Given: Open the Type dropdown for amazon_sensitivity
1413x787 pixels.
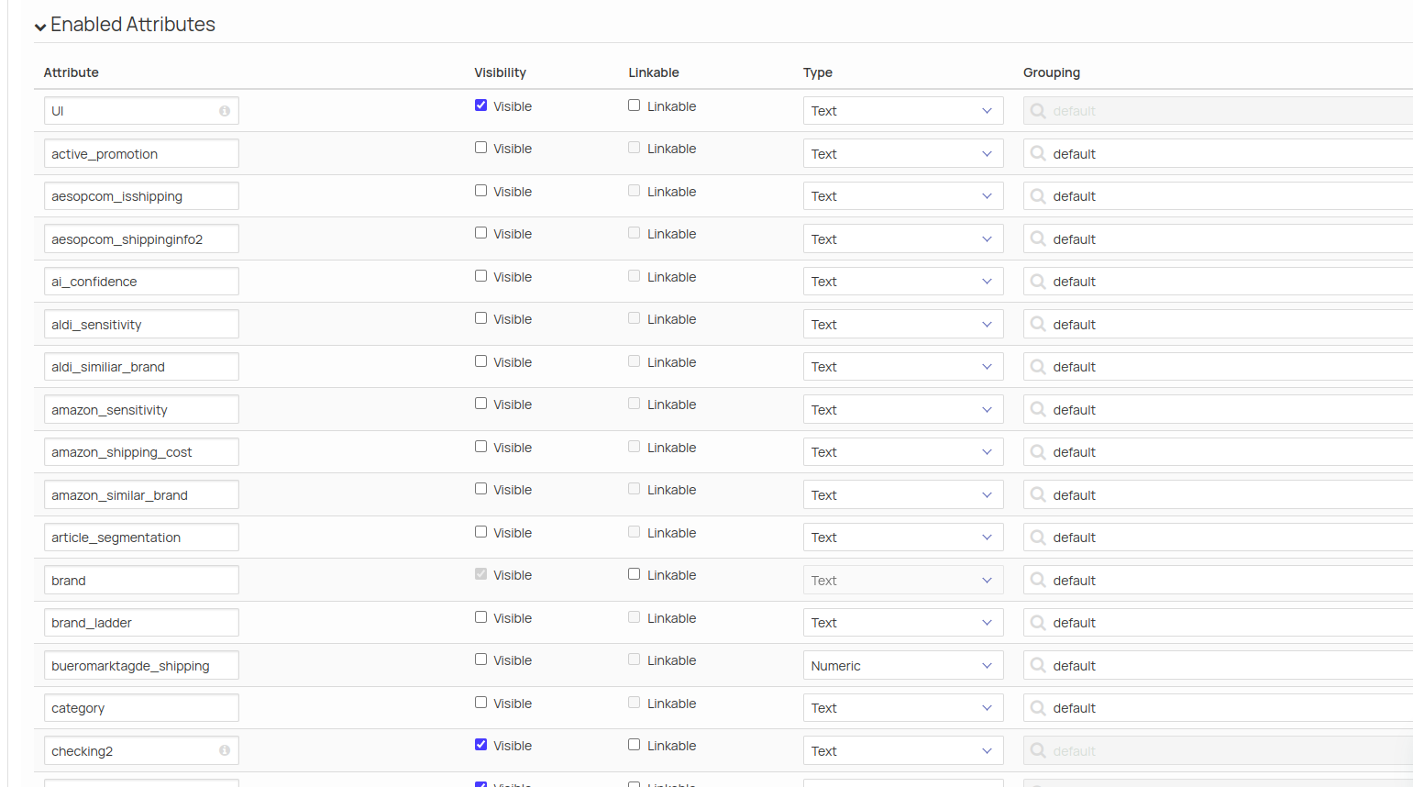Looking at the screenshot, I should coord(903,409).
